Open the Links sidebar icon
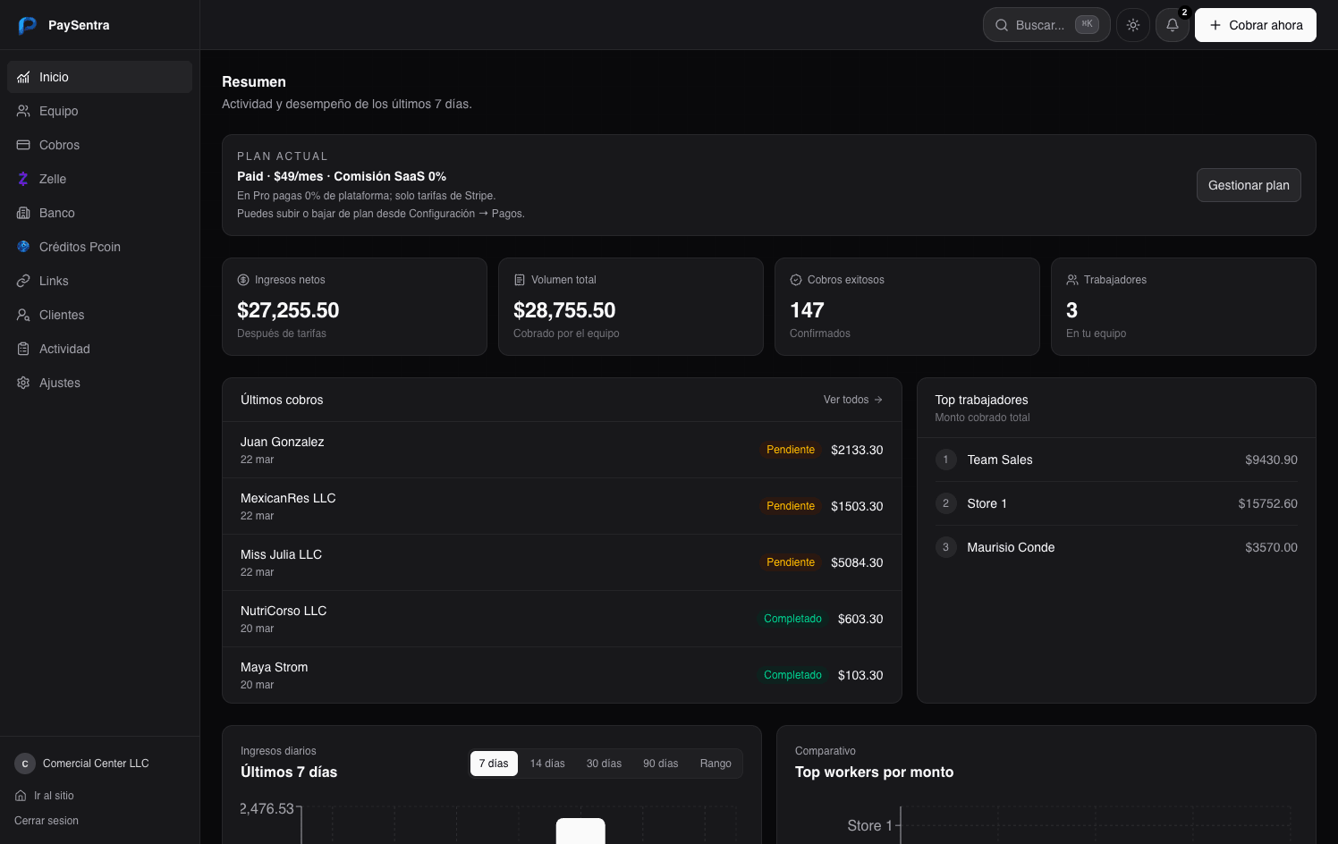The image size is (1338, 844). coord(23,281)
